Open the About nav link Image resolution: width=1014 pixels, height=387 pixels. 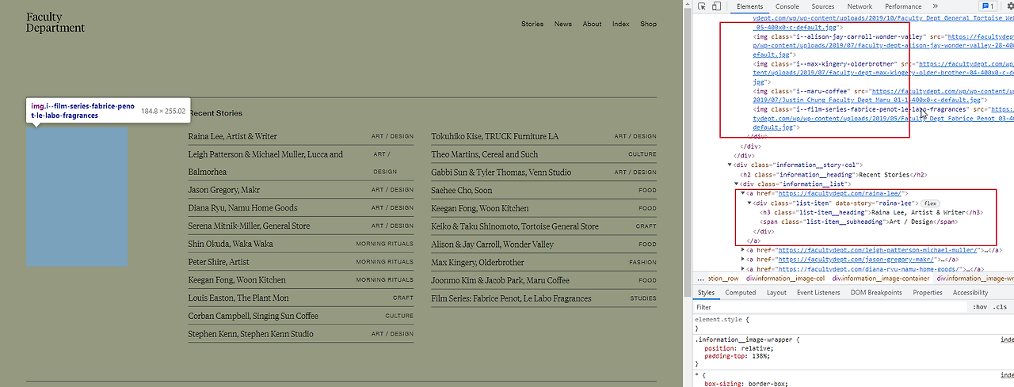pos(593,24)
